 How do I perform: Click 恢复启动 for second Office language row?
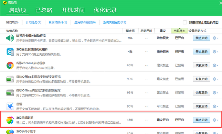coord(201,93)
